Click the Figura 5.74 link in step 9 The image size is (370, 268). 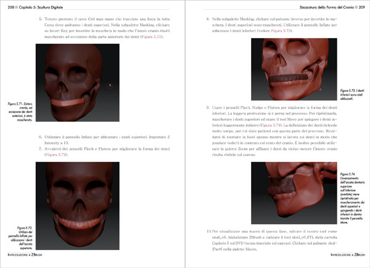(x=271, y=125)
